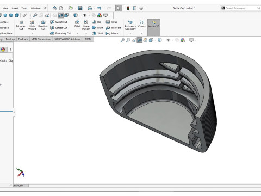Click Previous View in heads-up view toolbar

(134, 40)
